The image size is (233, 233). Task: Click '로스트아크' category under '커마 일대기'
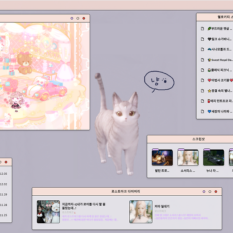(x=160, y=211)
